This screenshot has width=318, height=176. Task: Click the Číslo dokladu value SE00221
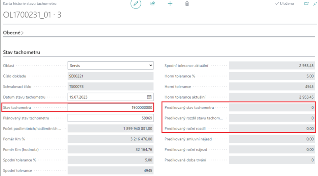coord(110,76)
